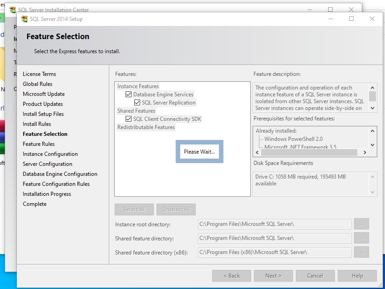Uncheck SQL Server Replication feature
Image resolution: width=385 pixels, height=289 pixels.
pos(137,103)
